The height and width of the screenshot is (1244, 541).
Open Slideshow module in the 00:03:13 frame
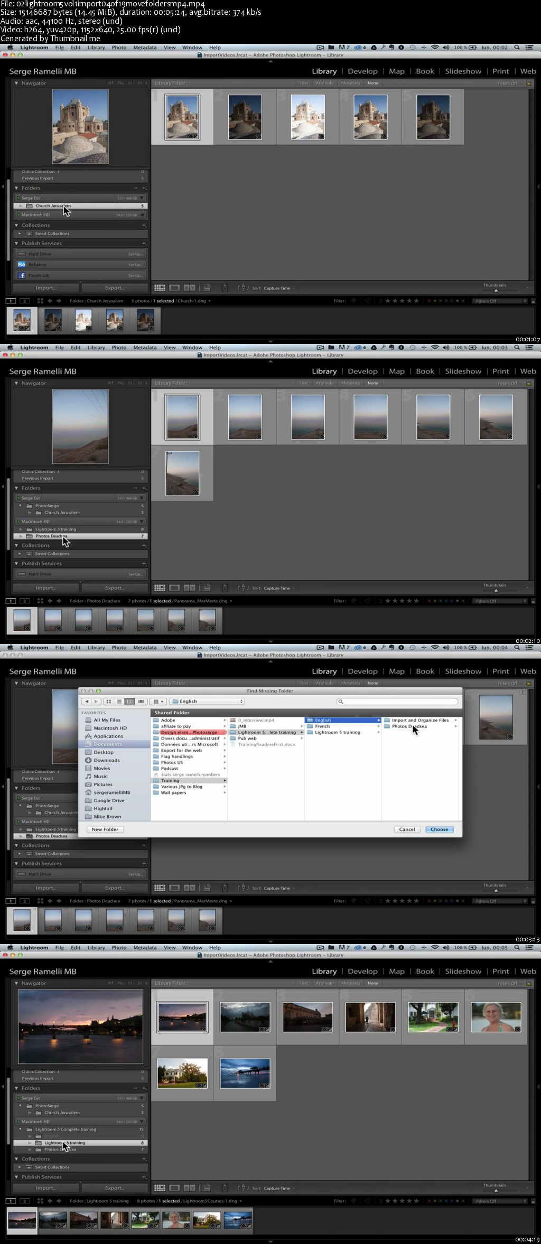tap(463, 671)
